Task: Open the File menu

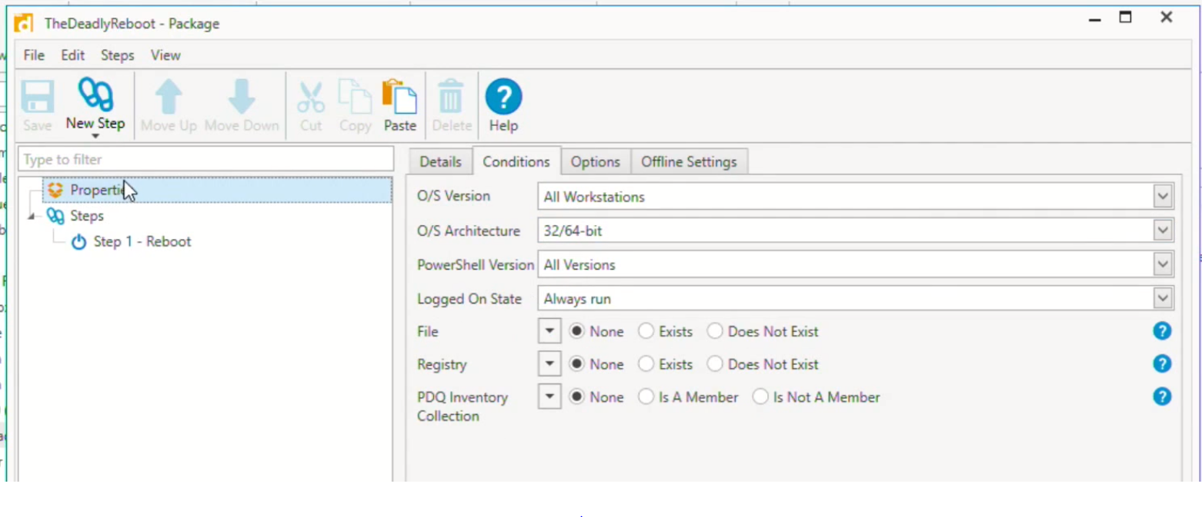Action: pos(34,55)
